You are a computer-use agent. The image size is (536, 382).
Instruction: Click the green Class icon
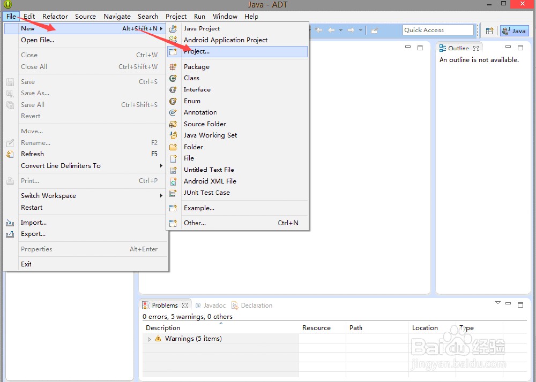coord(173,78)
